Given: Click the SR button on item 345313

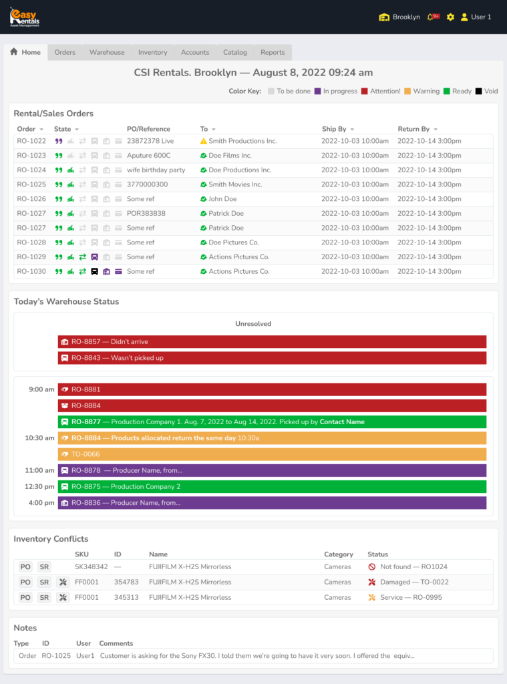Looking at the screenshot, I should coord(44,598).
